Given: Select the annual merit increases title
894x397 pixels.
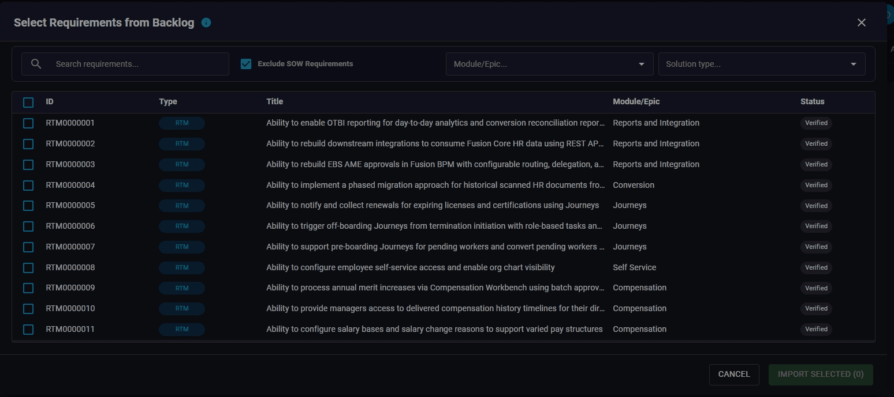Looking at the screenshot, I should point(435,288).
